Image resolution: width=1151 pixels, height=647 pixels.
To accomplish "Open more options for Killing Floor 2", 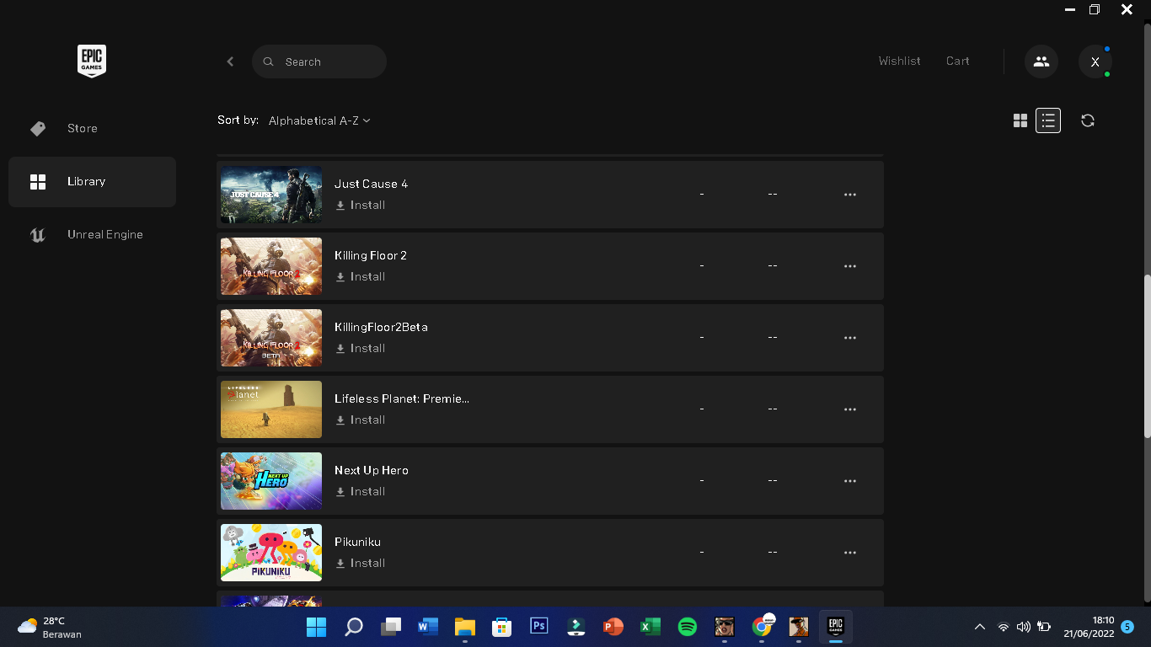I will point(850,266).
